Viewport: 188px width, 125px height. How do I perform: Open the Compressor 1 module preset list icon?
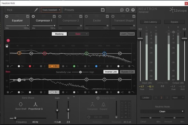click(54, 16)
